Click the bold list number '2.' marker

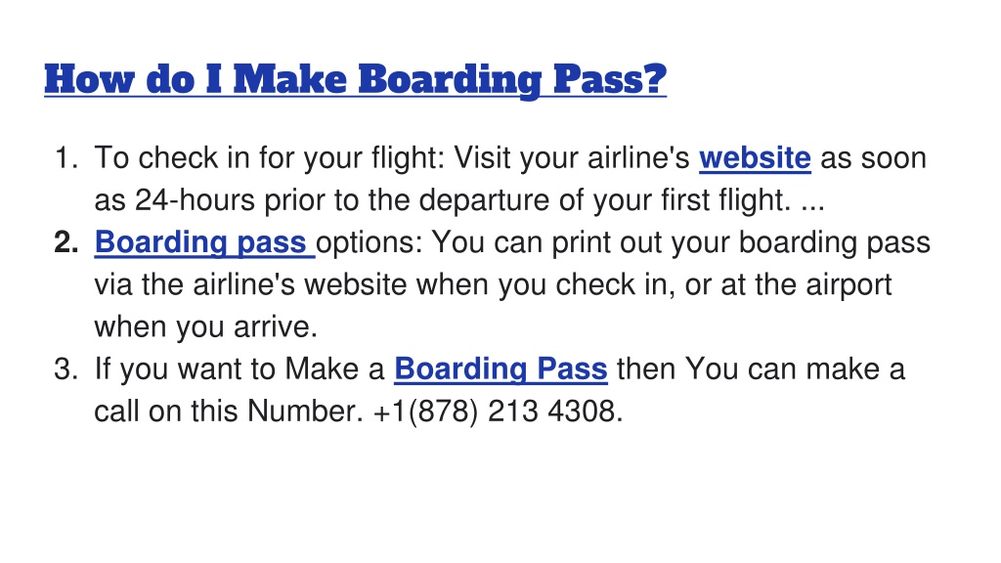[x=66, y=242]
